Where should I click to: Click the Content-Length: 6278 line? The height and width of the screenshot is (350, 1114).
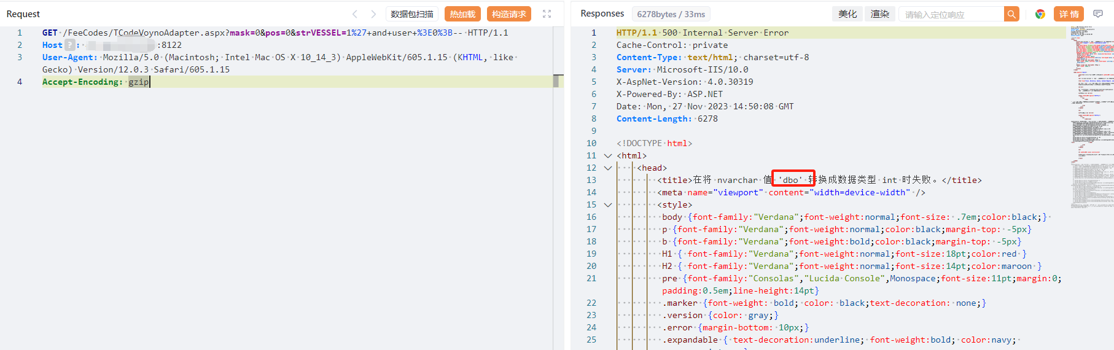pyautogui.click(x=667, y=119)
